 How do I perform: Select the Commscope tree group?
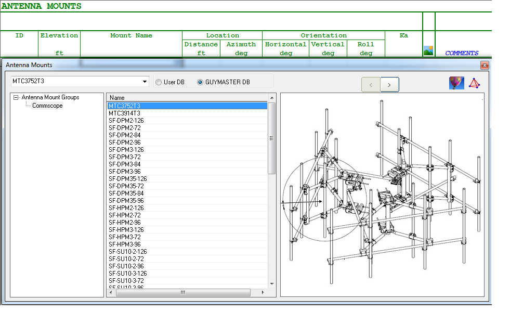[x=47, y=106]
